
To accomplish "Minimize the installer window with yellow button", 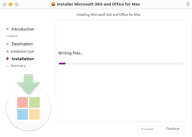I will tap(10, 5).
